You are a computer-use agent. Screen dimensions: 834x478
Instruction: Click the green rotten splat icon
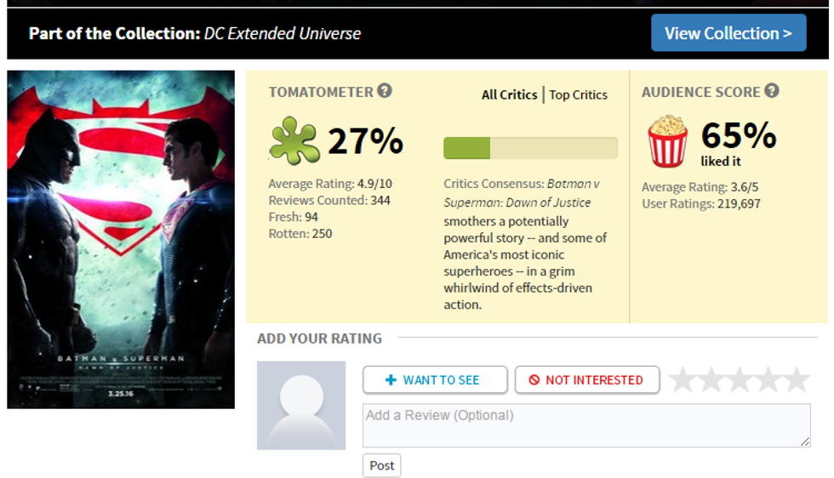coord(294,141)
